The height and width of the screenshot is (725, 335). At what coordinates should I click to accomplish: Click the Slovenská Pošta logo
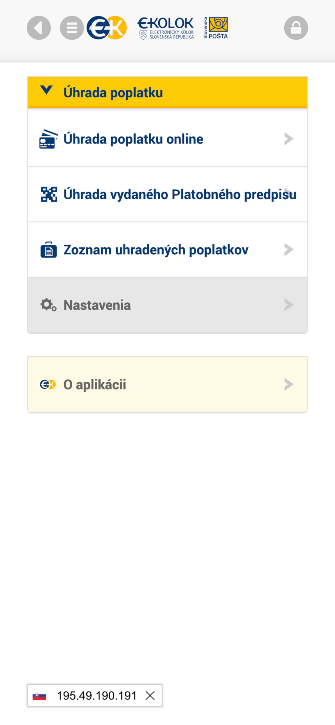point(216,28)
